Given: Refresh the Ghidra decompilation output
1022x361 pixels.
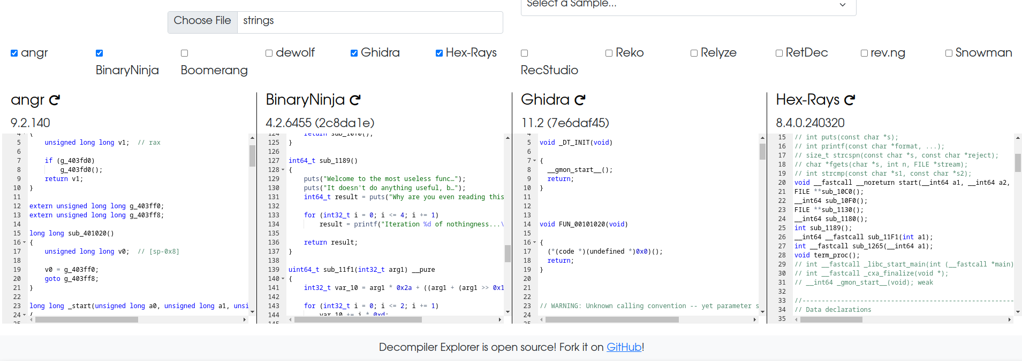Looking at the screenshot, I should (580, 100).
